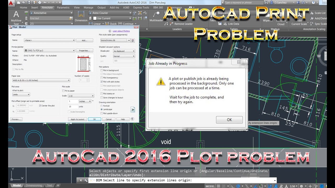
Task: Click the Preview button in Plot dialog
Action: 16,119
